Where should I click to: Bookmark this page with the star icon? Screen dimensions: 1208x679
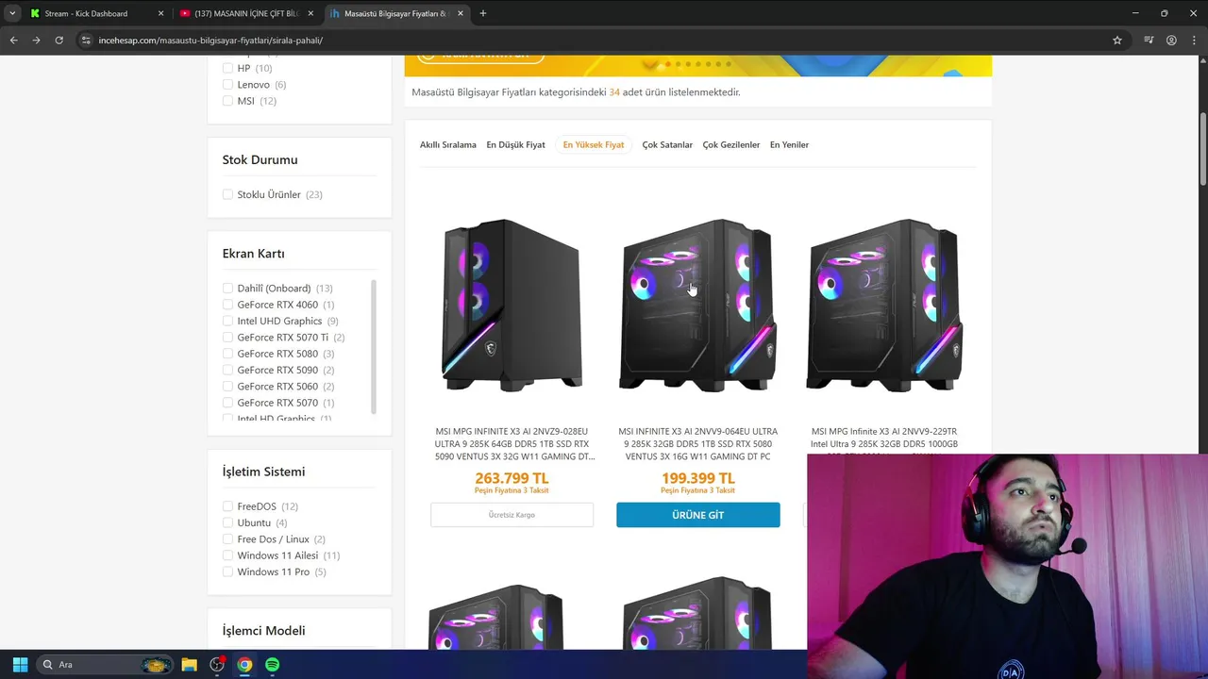click(1117, 41)
